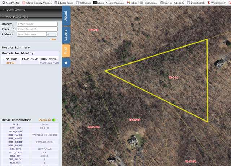Click the Parcels for Identify heading
Image resolution: width=231 pixels, height=166 pixels.
(18, 53)
